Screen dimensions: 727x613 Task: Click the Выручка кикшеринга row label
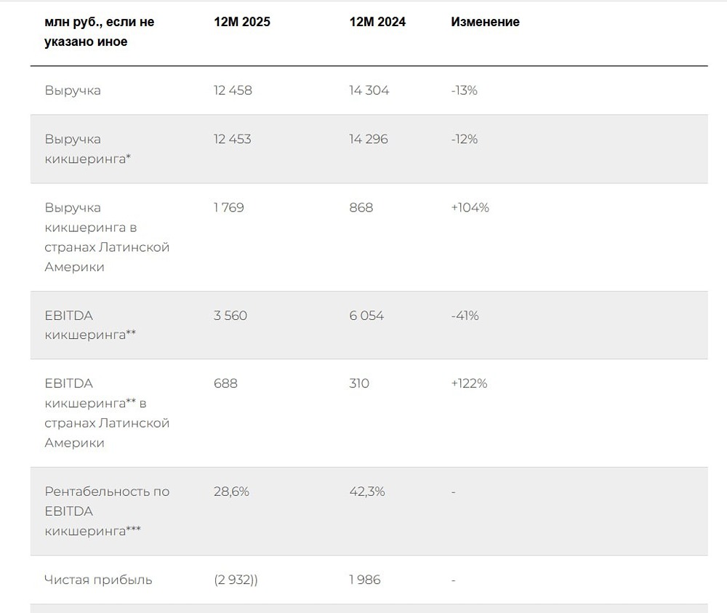coord(87,149)
